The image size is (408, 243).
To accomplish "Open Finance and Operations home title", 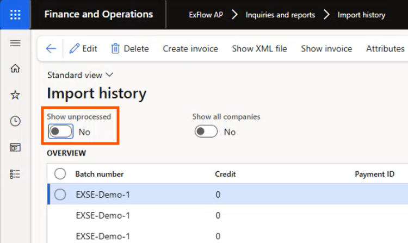I will coord(98,14).
